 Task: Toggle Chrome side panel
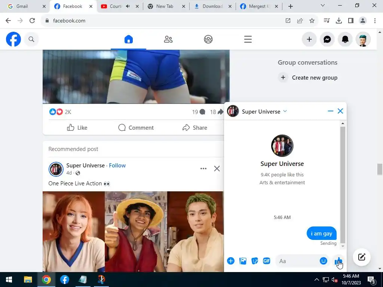pyautogui.click(x=351, y=21)
